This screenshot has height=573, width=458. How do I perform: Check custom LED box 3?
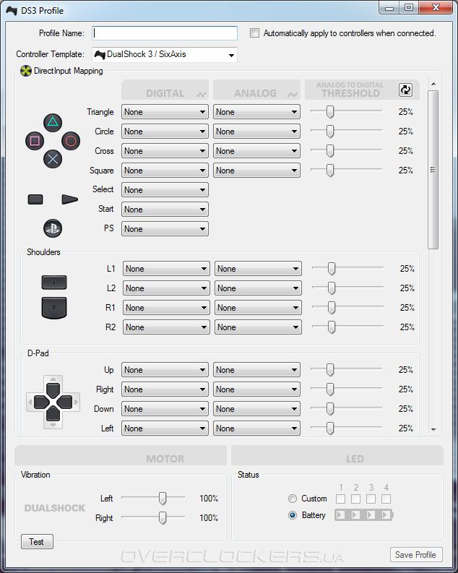click(371, 499)
